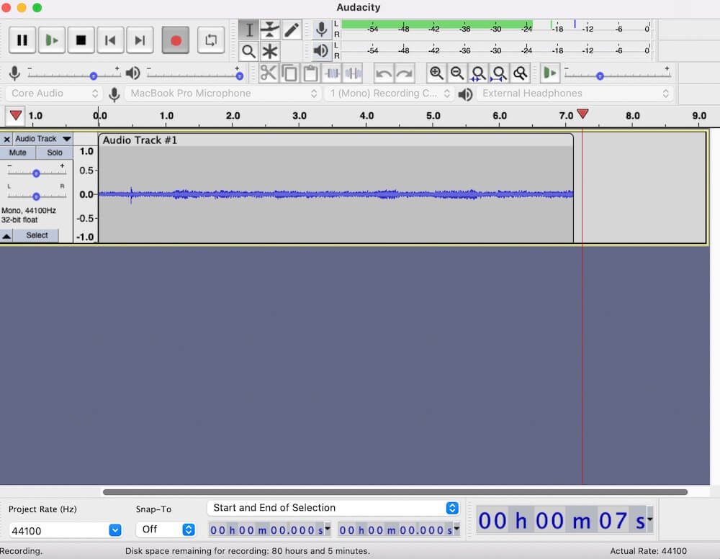The width and height of the screenshot is (720, 559).
Task: Click the disk space remaining message
Action: 248,551
